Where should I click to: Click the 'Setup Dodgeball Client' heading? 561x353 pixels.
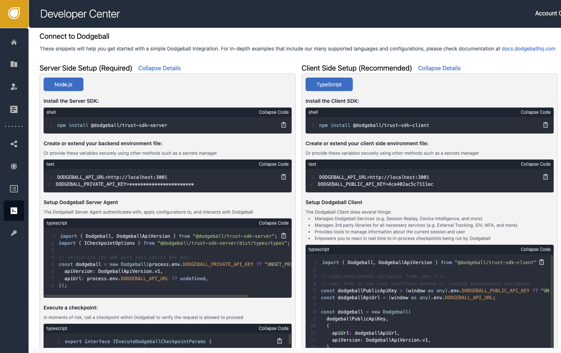pos(334,202)
